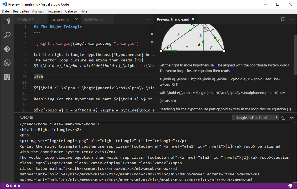Click 'Resolving for the hypothenuse part' in editor
The image size is (297, 189).
(x=73, y=99)
